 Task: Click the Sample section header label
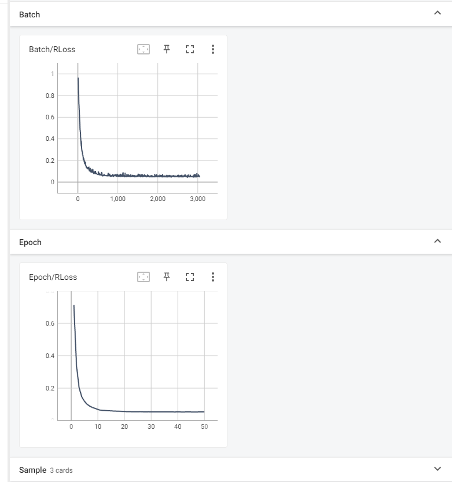coord(32,470)
